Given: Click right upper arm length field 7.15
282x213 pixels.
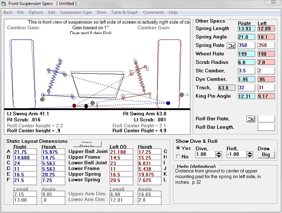Looking at the screenshot, I should tap(25, 194).
